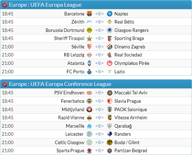Open the Glasgow Rangers team link
The height and width of the screenshot is (155, 192).
click(x=131, y=30)
